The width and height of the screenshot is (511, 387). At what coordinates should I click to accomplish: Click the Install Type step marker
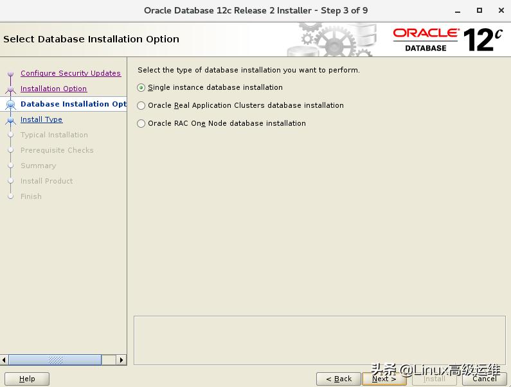pyautogui.click(x=10, y=120)
